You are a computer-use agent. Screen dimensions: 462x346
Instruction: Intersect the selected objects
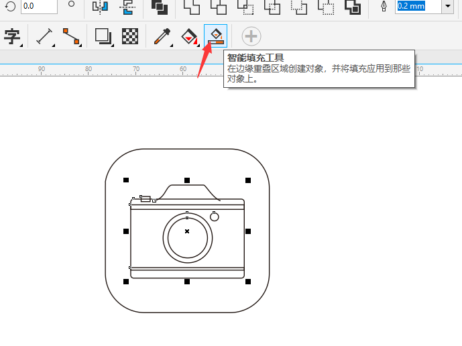245,7
